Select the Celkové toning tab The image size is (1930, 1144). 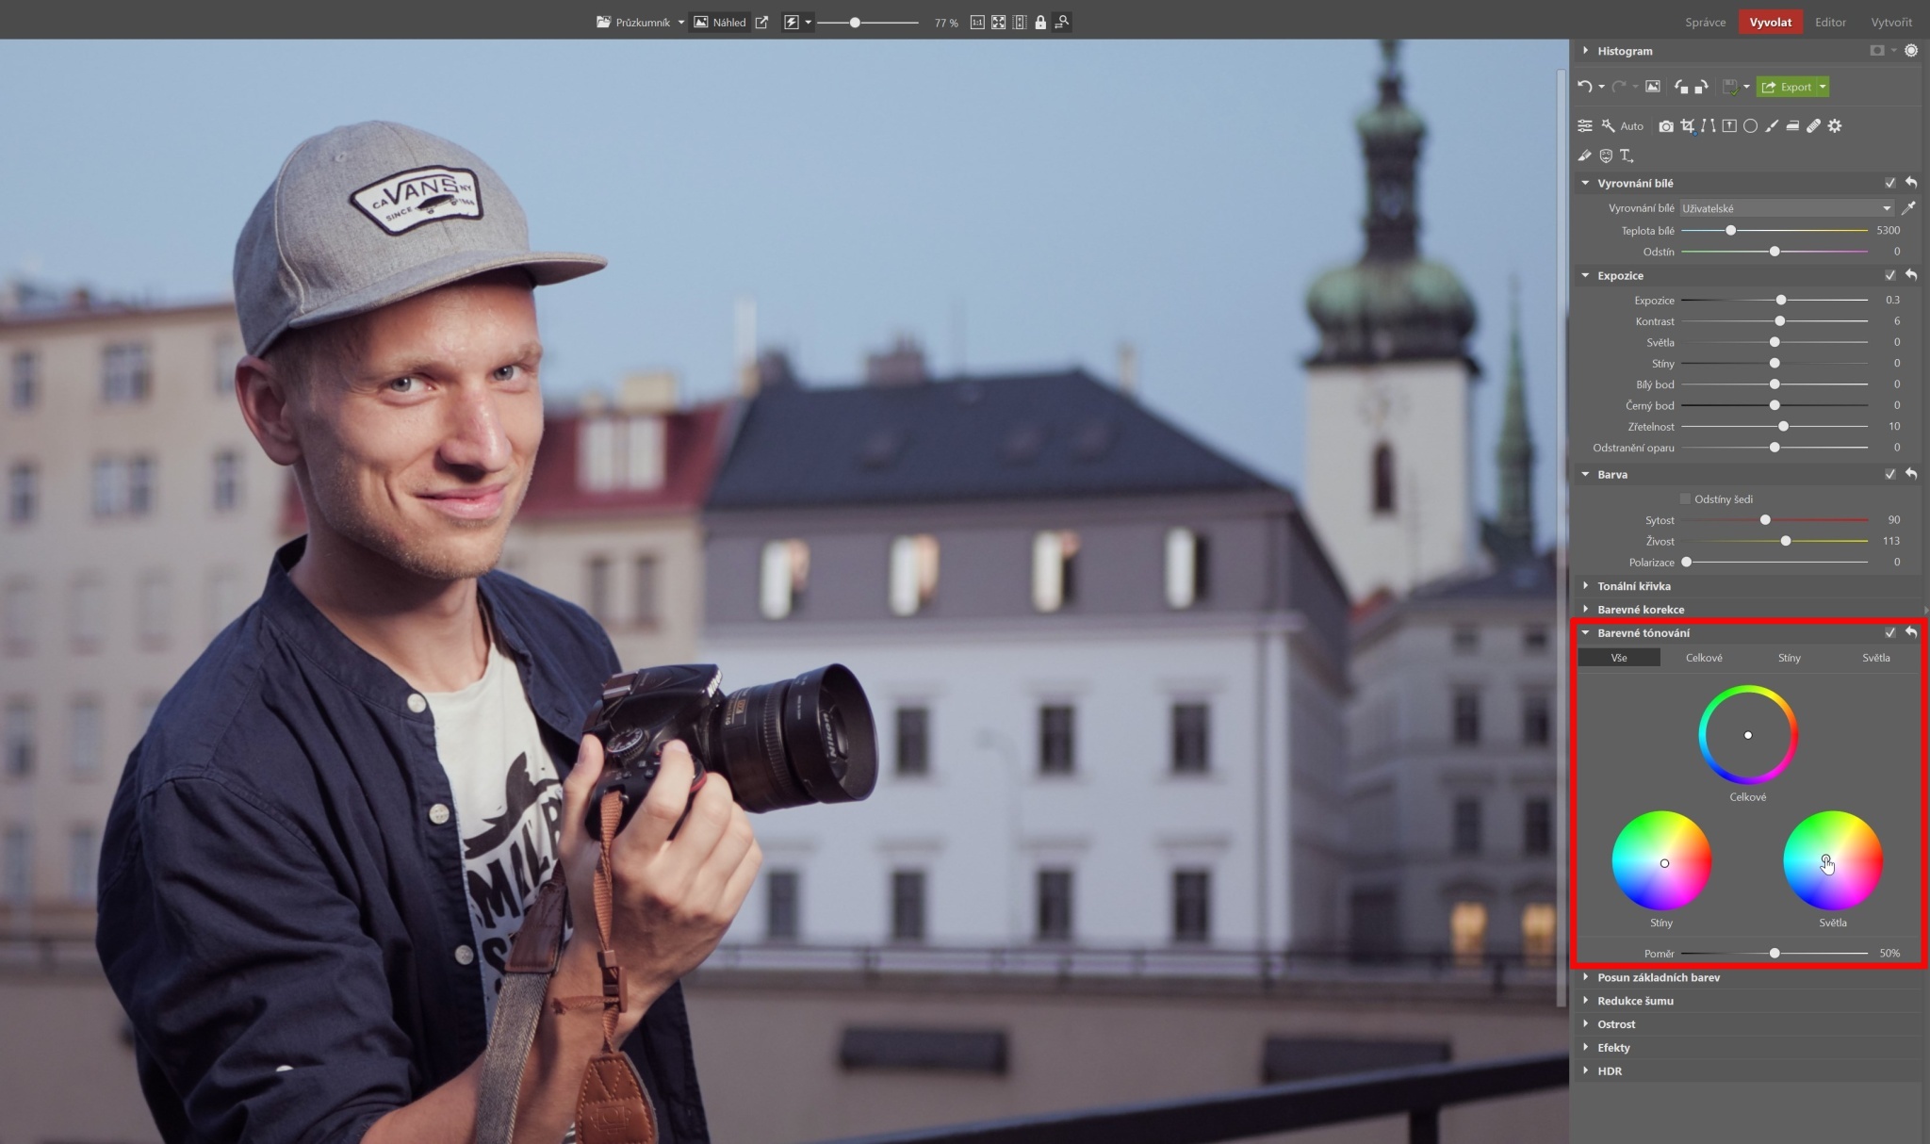(1704, 658)
